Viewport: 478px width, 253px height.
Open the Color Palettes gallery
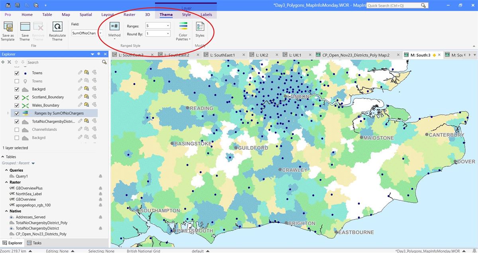(183, 31)
